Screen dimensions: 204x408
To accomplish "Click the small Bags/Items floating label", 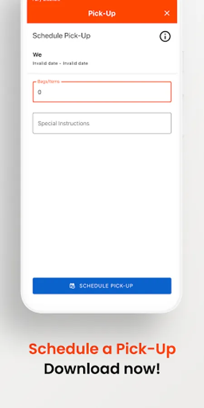I will pos(49,82).
